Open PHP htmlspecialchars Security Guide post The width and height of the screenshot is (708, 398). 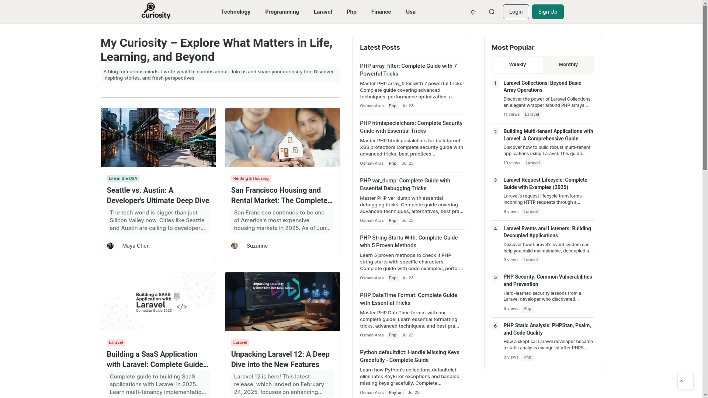[x=411, y=127]
